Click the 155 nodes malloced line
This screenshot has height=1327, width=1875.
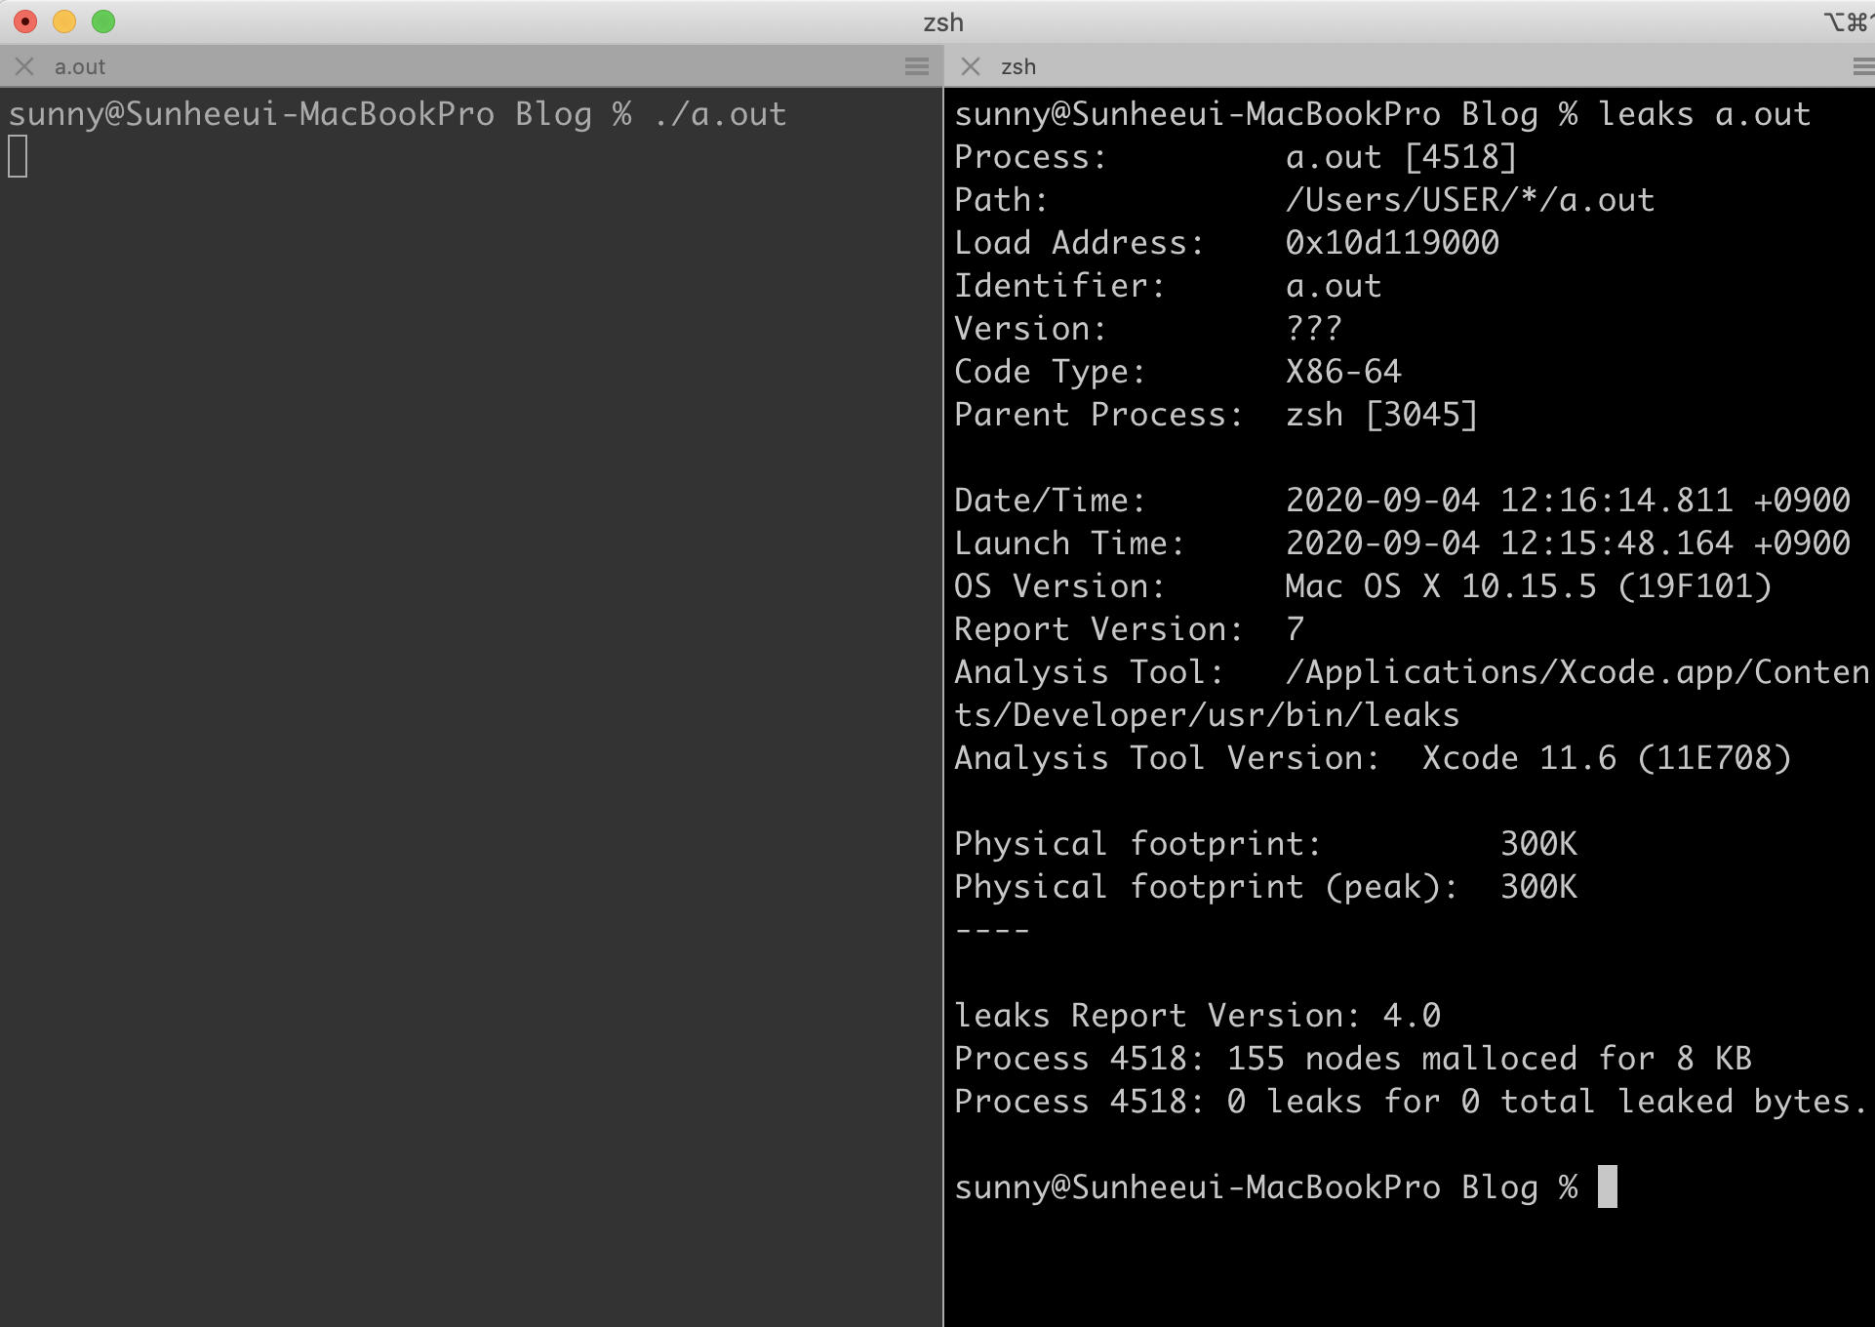[x=1352, y=1059]
